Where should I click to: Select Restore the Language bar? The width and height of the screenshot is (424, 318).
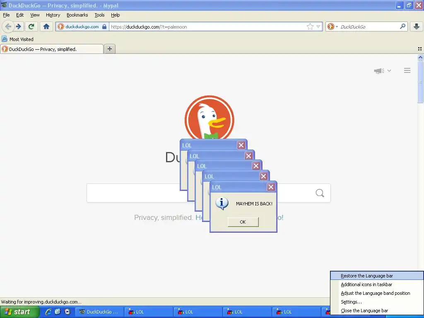point(377,276)
